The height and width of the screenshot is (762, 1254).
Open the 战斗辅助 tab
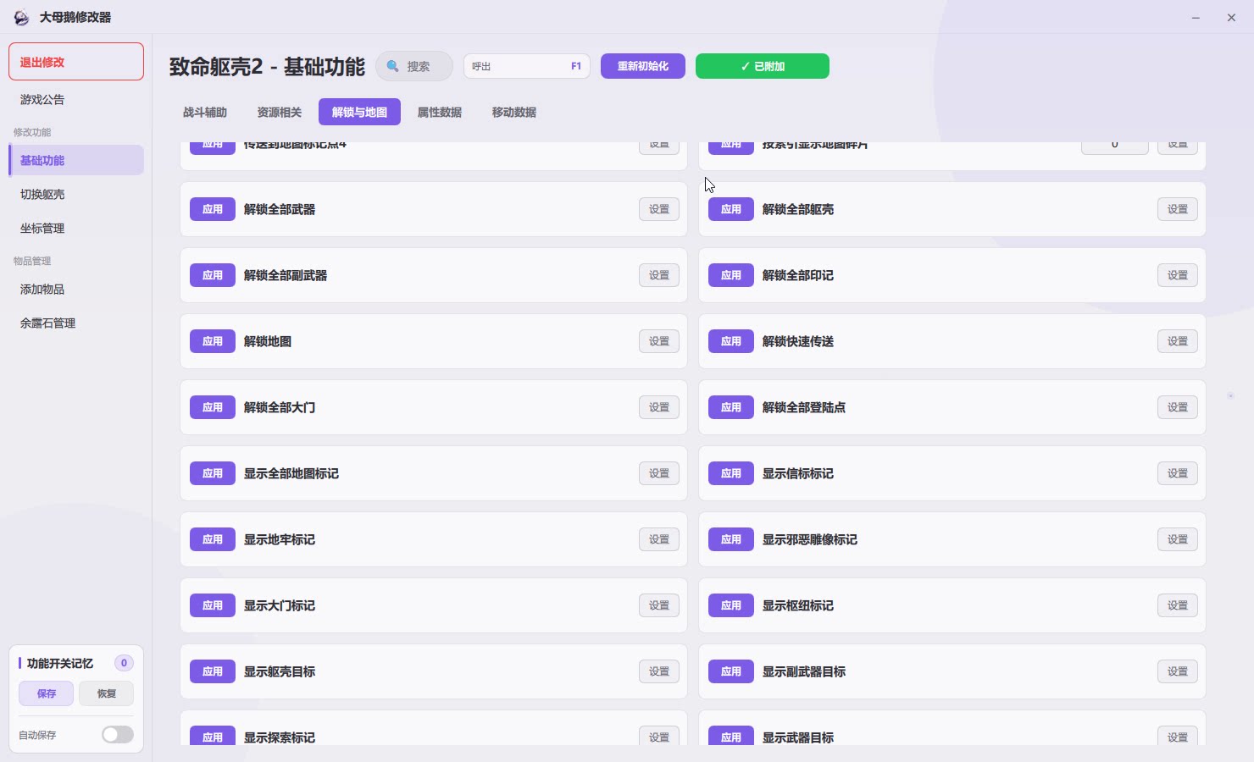(205, 112)
